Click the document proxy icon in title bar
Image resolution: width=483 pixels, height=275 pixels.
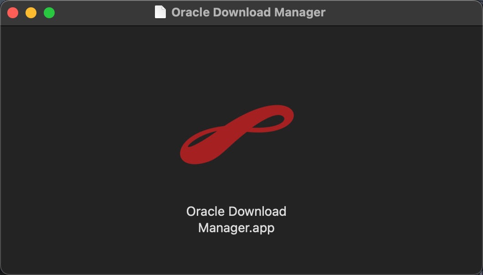(x=160, y=12)
